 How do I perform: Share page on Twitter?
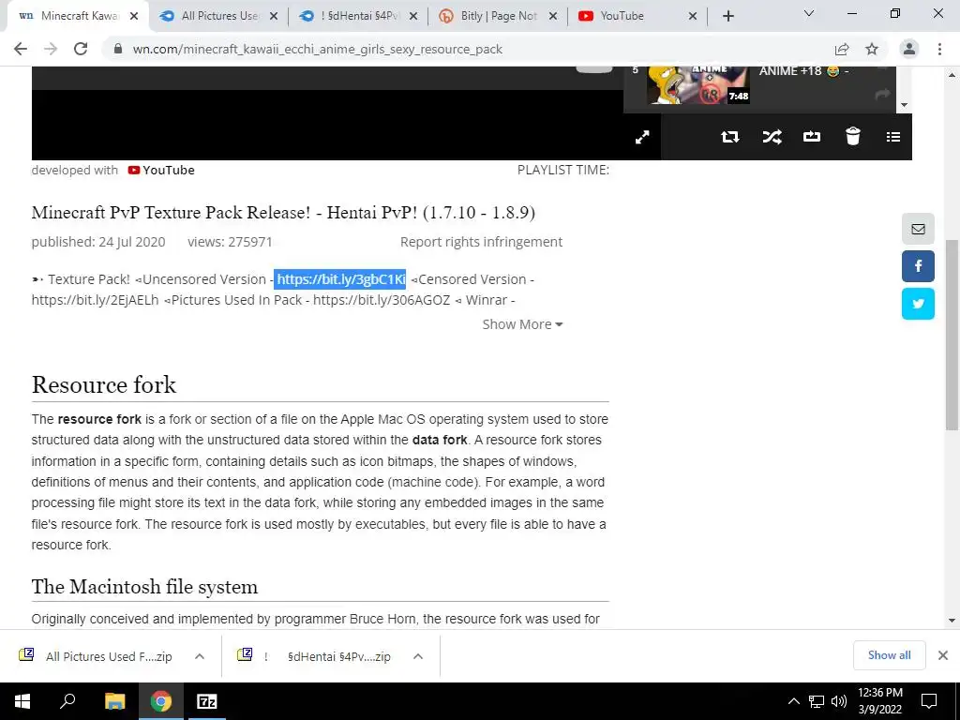918,304
